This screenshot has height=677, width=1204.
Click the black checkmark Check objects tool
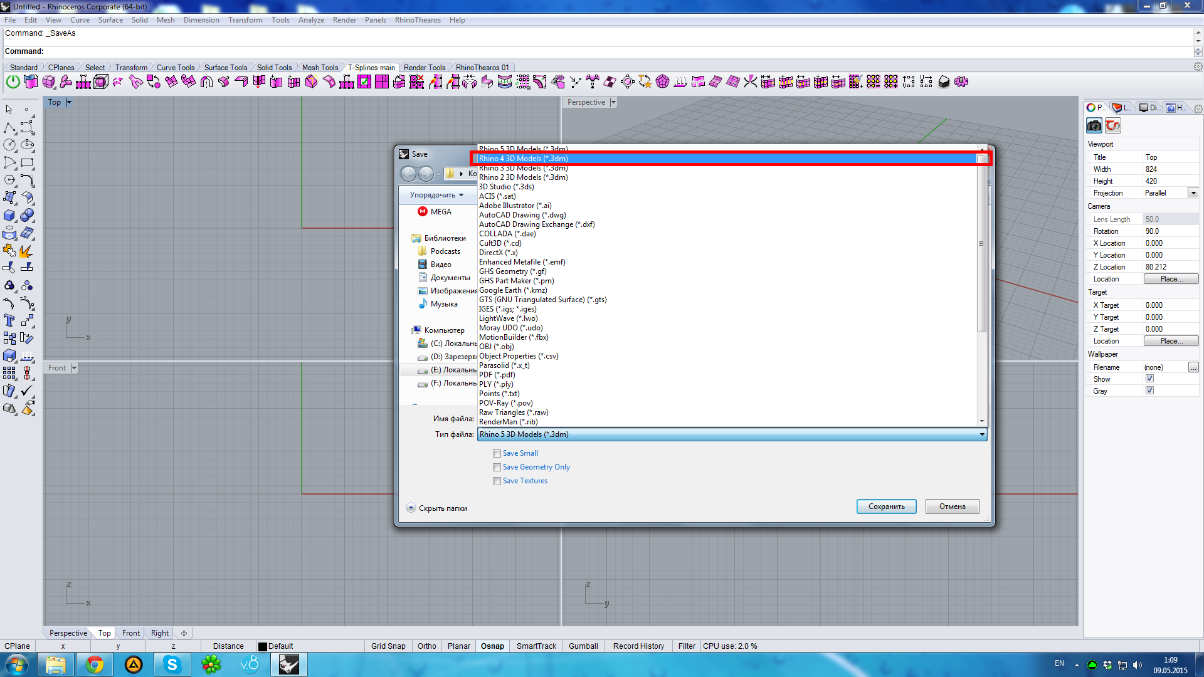(x=27, y=391)
